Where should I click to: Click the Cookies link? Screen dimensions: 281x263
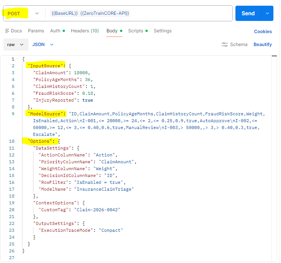pyautogui.click(x=263, y=32)
